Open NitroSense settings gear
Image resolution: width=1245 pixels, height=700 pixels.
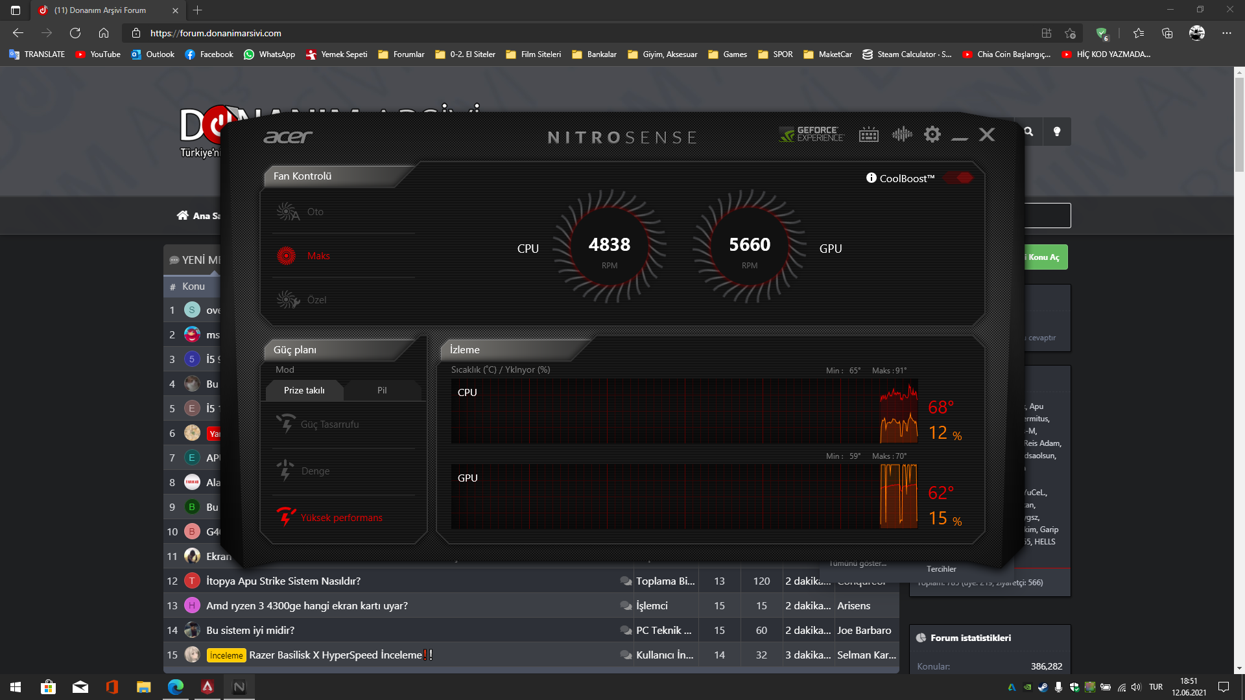click(x=932, y=134)
